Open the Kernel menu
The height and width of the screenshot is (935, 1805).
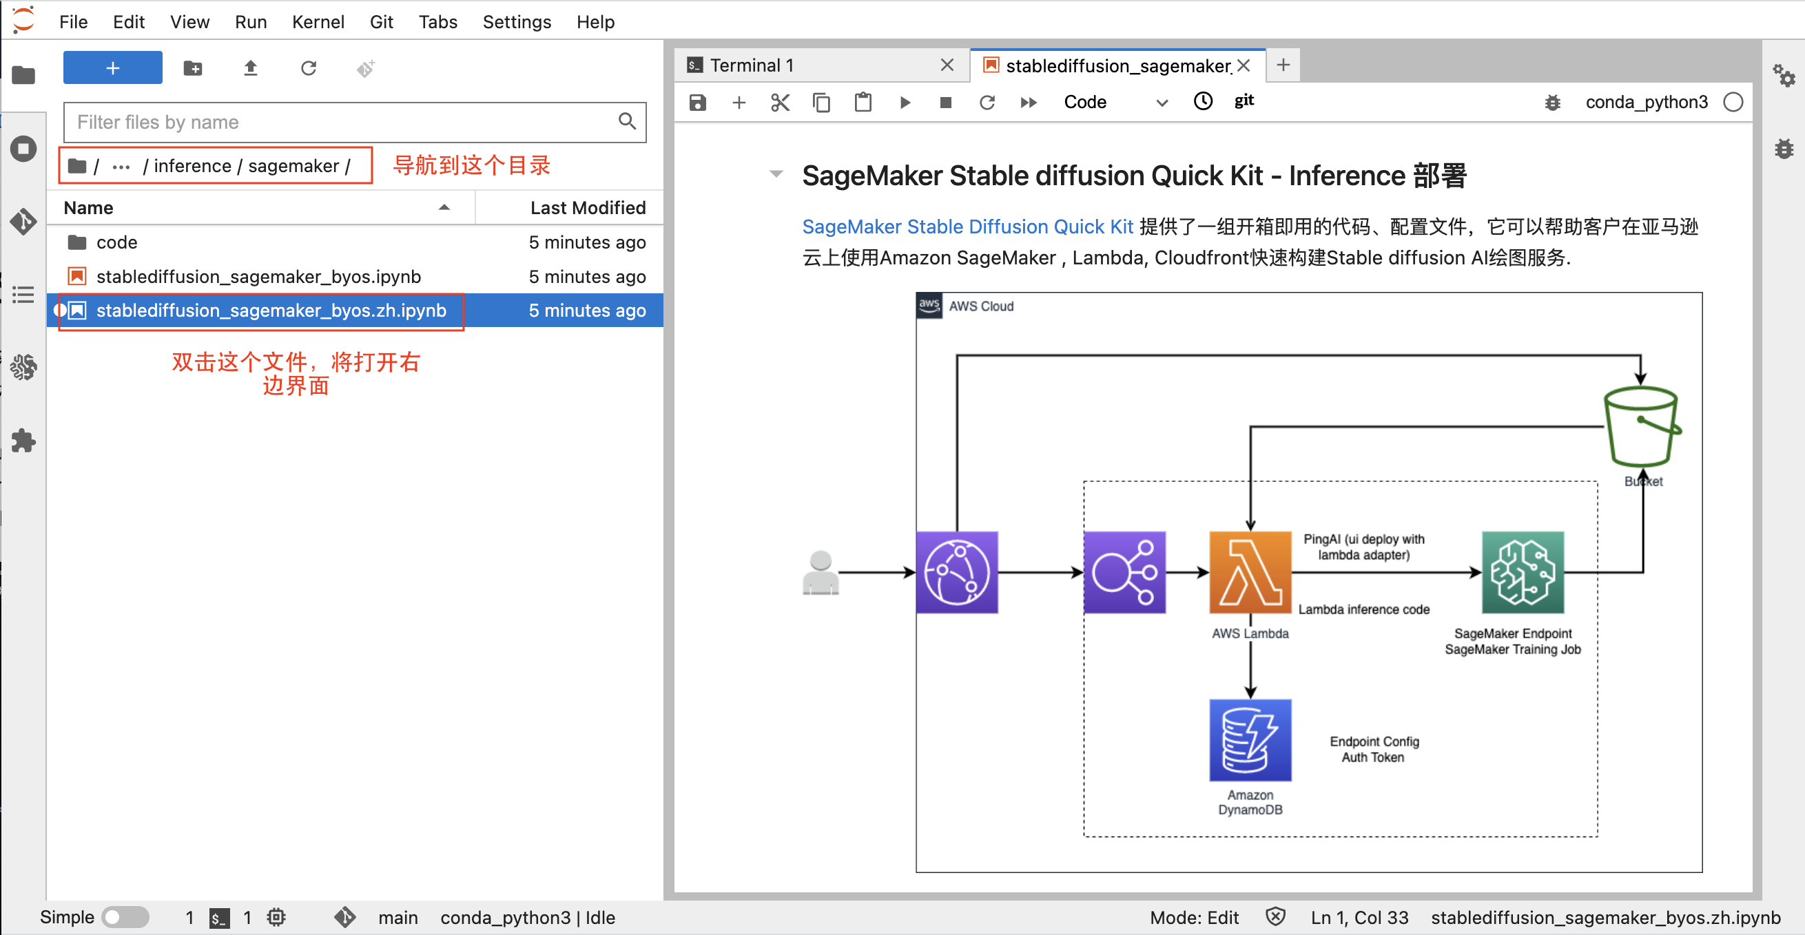coord(318,22)
